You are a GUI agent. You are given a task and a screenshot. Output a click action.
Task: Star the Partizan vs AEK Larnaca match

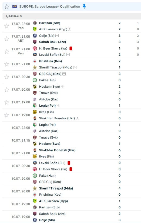click(7, 26)
